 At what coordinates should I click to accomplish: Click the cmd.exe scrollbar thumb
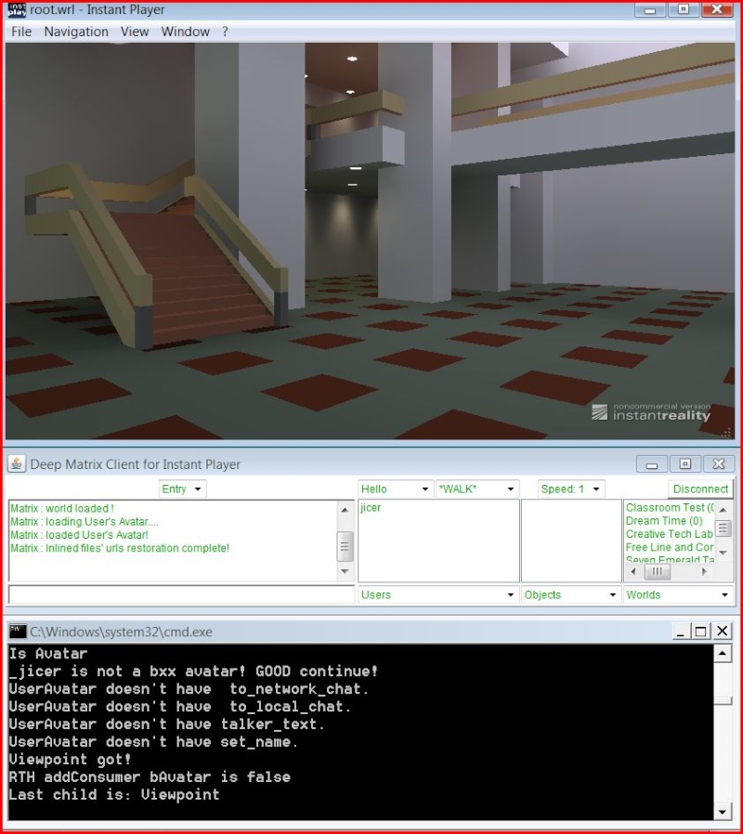[723, 700]
